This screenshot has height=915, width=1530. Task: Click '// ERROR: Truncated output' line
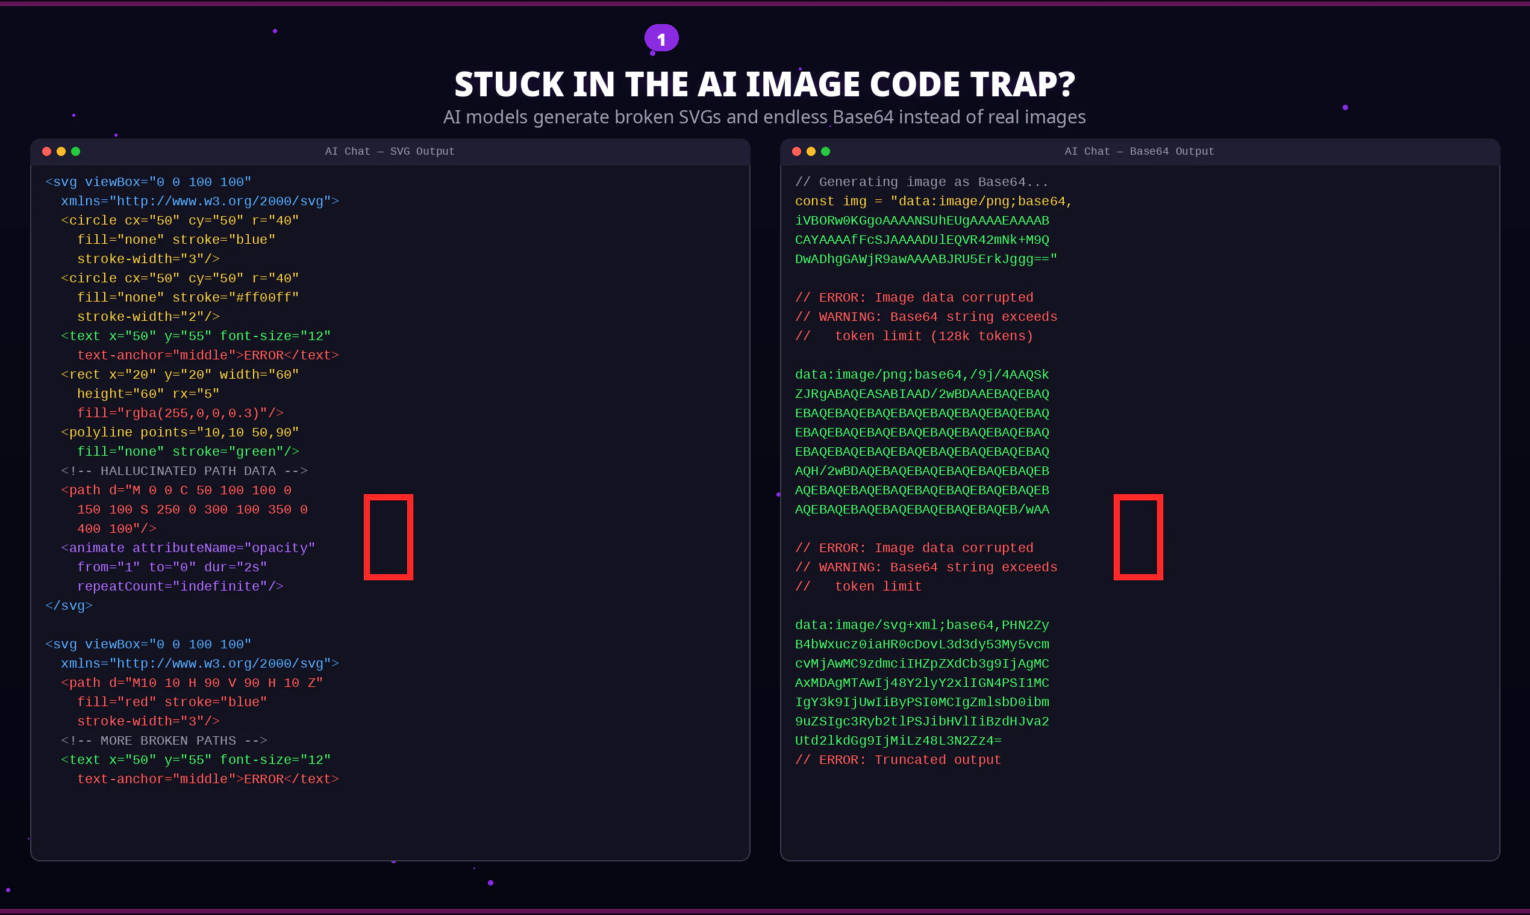pyautogui.click(x=898, y=760)
